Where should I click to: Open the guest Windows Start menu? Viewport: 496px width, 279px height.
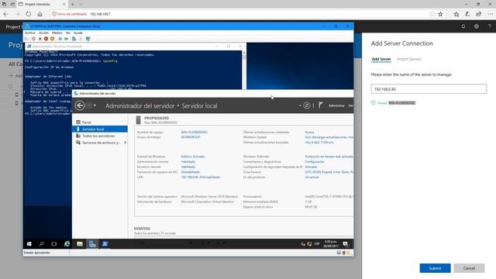(x=29, y=244)
